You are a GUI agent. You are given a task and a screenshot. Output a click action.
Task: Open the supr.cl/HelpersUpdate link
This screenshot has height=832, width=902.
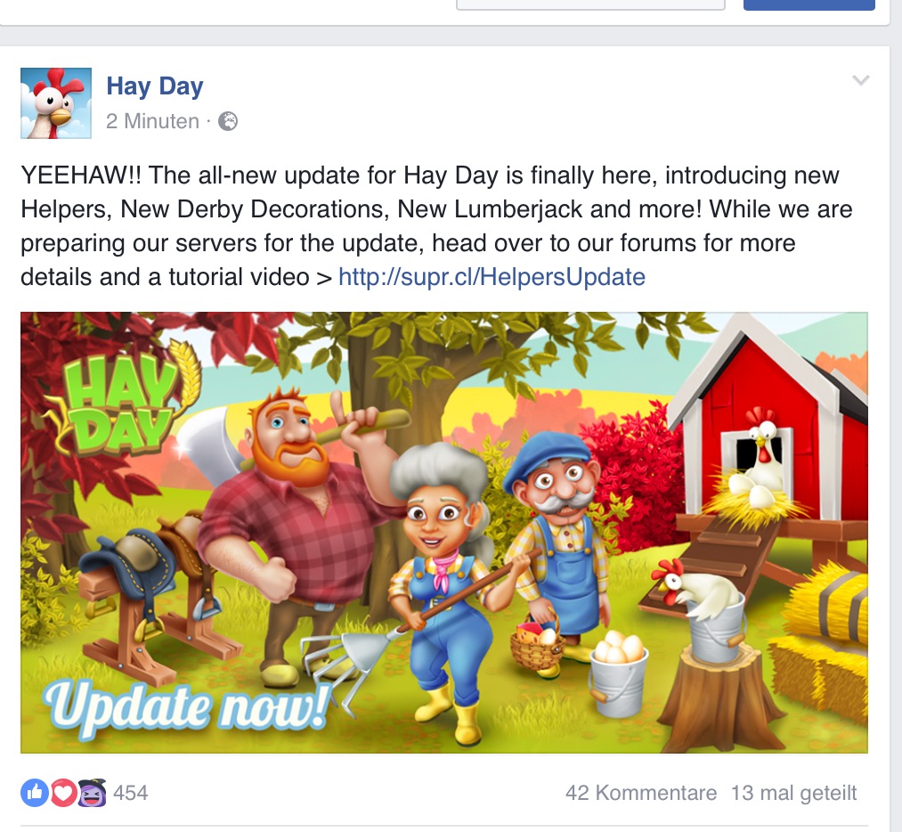tap(492, 277)
